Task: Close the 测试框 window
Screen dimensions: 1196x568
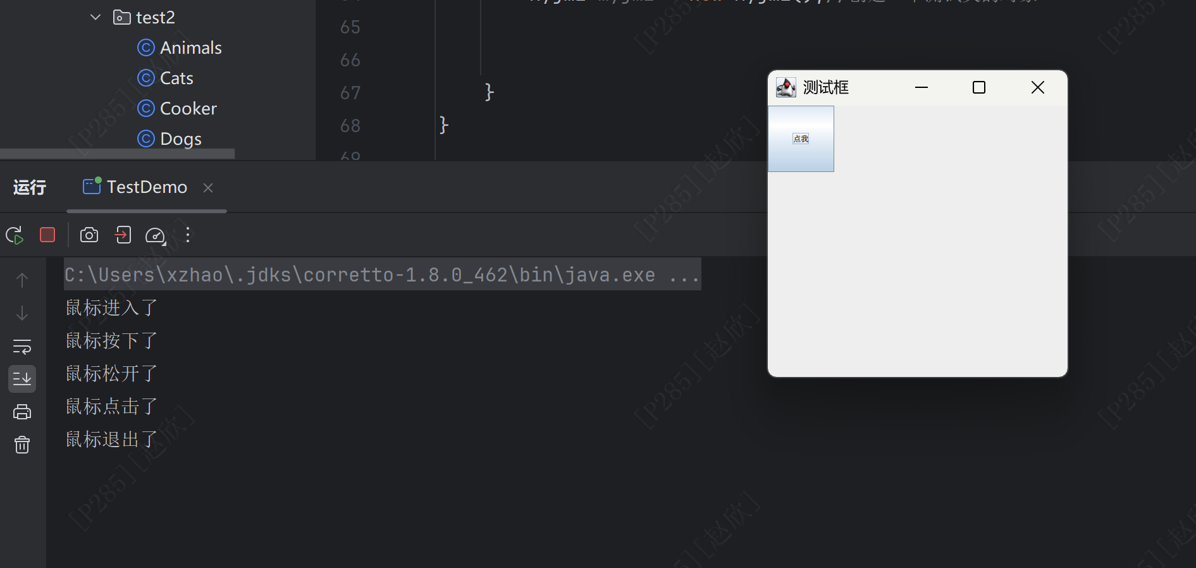Action: coord(1038,87)
